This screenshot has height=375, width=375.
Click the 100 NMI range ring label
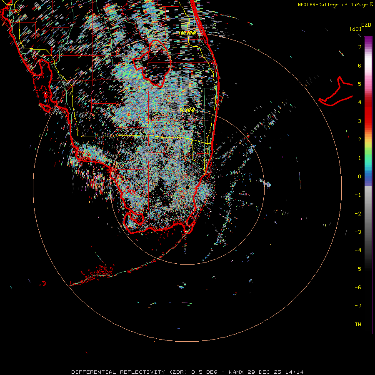pyautogui.click(x=187, y=33)
